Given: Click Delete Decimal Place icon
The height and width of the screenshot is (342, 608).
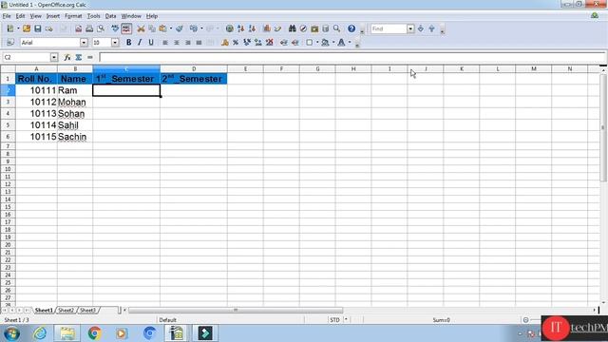Looking at the screenshot, I should 270,42.
